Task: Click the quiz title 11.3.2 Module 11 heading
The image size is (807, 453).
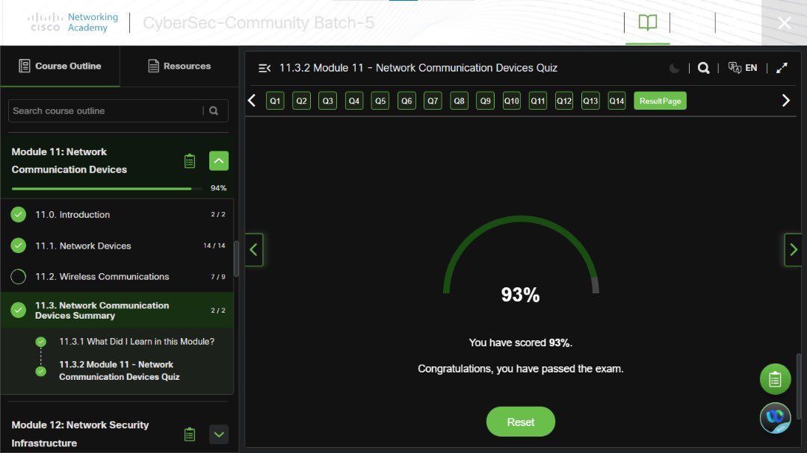Action: coord(418,68)
